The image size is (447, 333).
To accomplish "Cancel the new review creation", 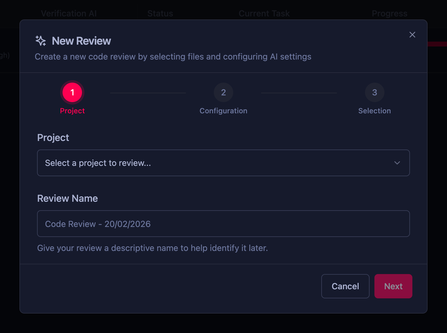I will 345,286.
